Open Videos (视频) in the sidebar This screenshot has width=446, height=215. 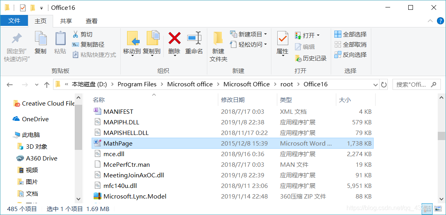pos(28,170)
